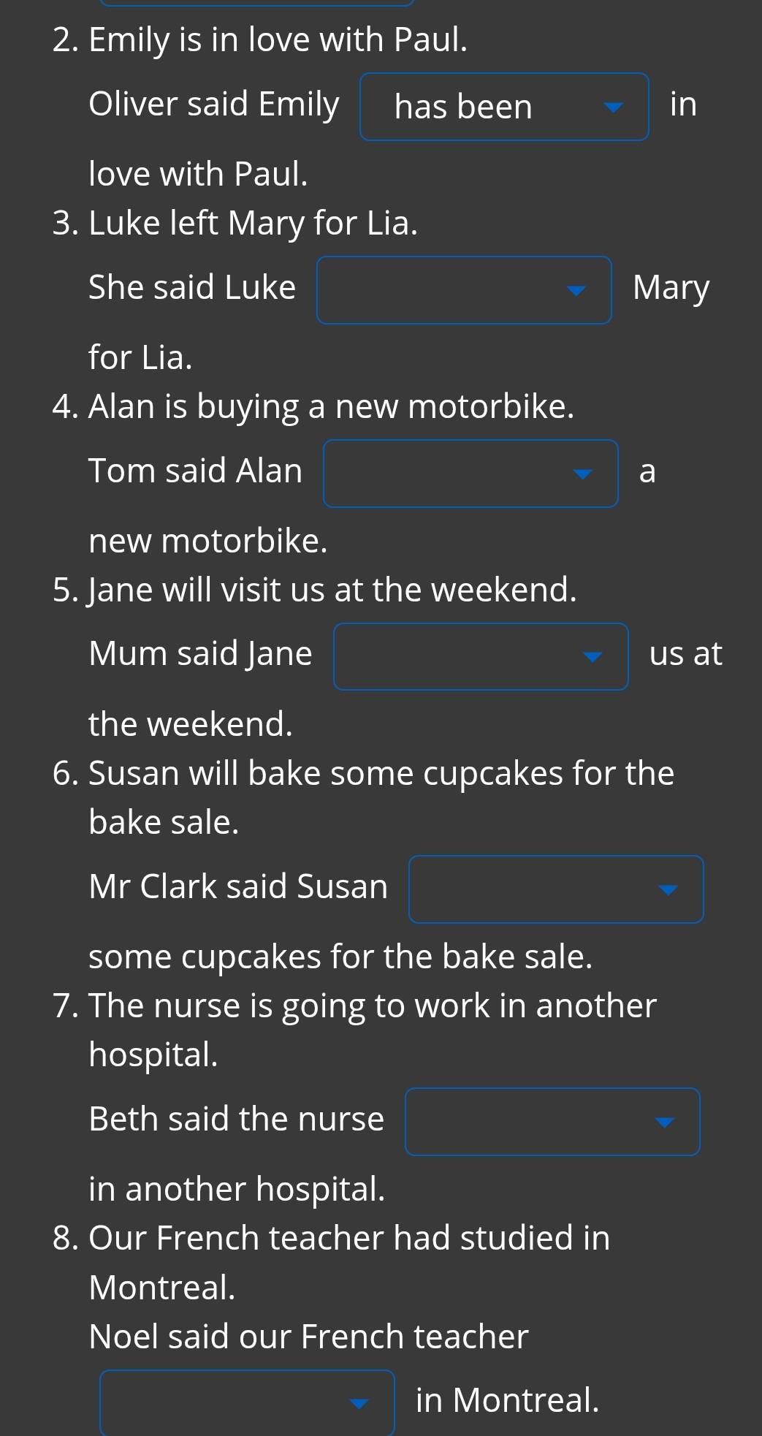Open the empty dropdown after 'Tom said Alan'
This screenshot has height=1436, width=762.
pyautogui.click(x=470, y=474)
